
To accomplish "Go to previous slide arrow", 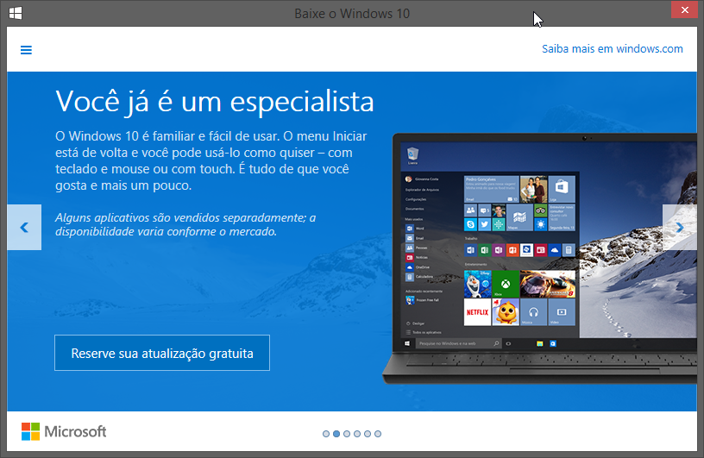I will [x=24, y=227].
